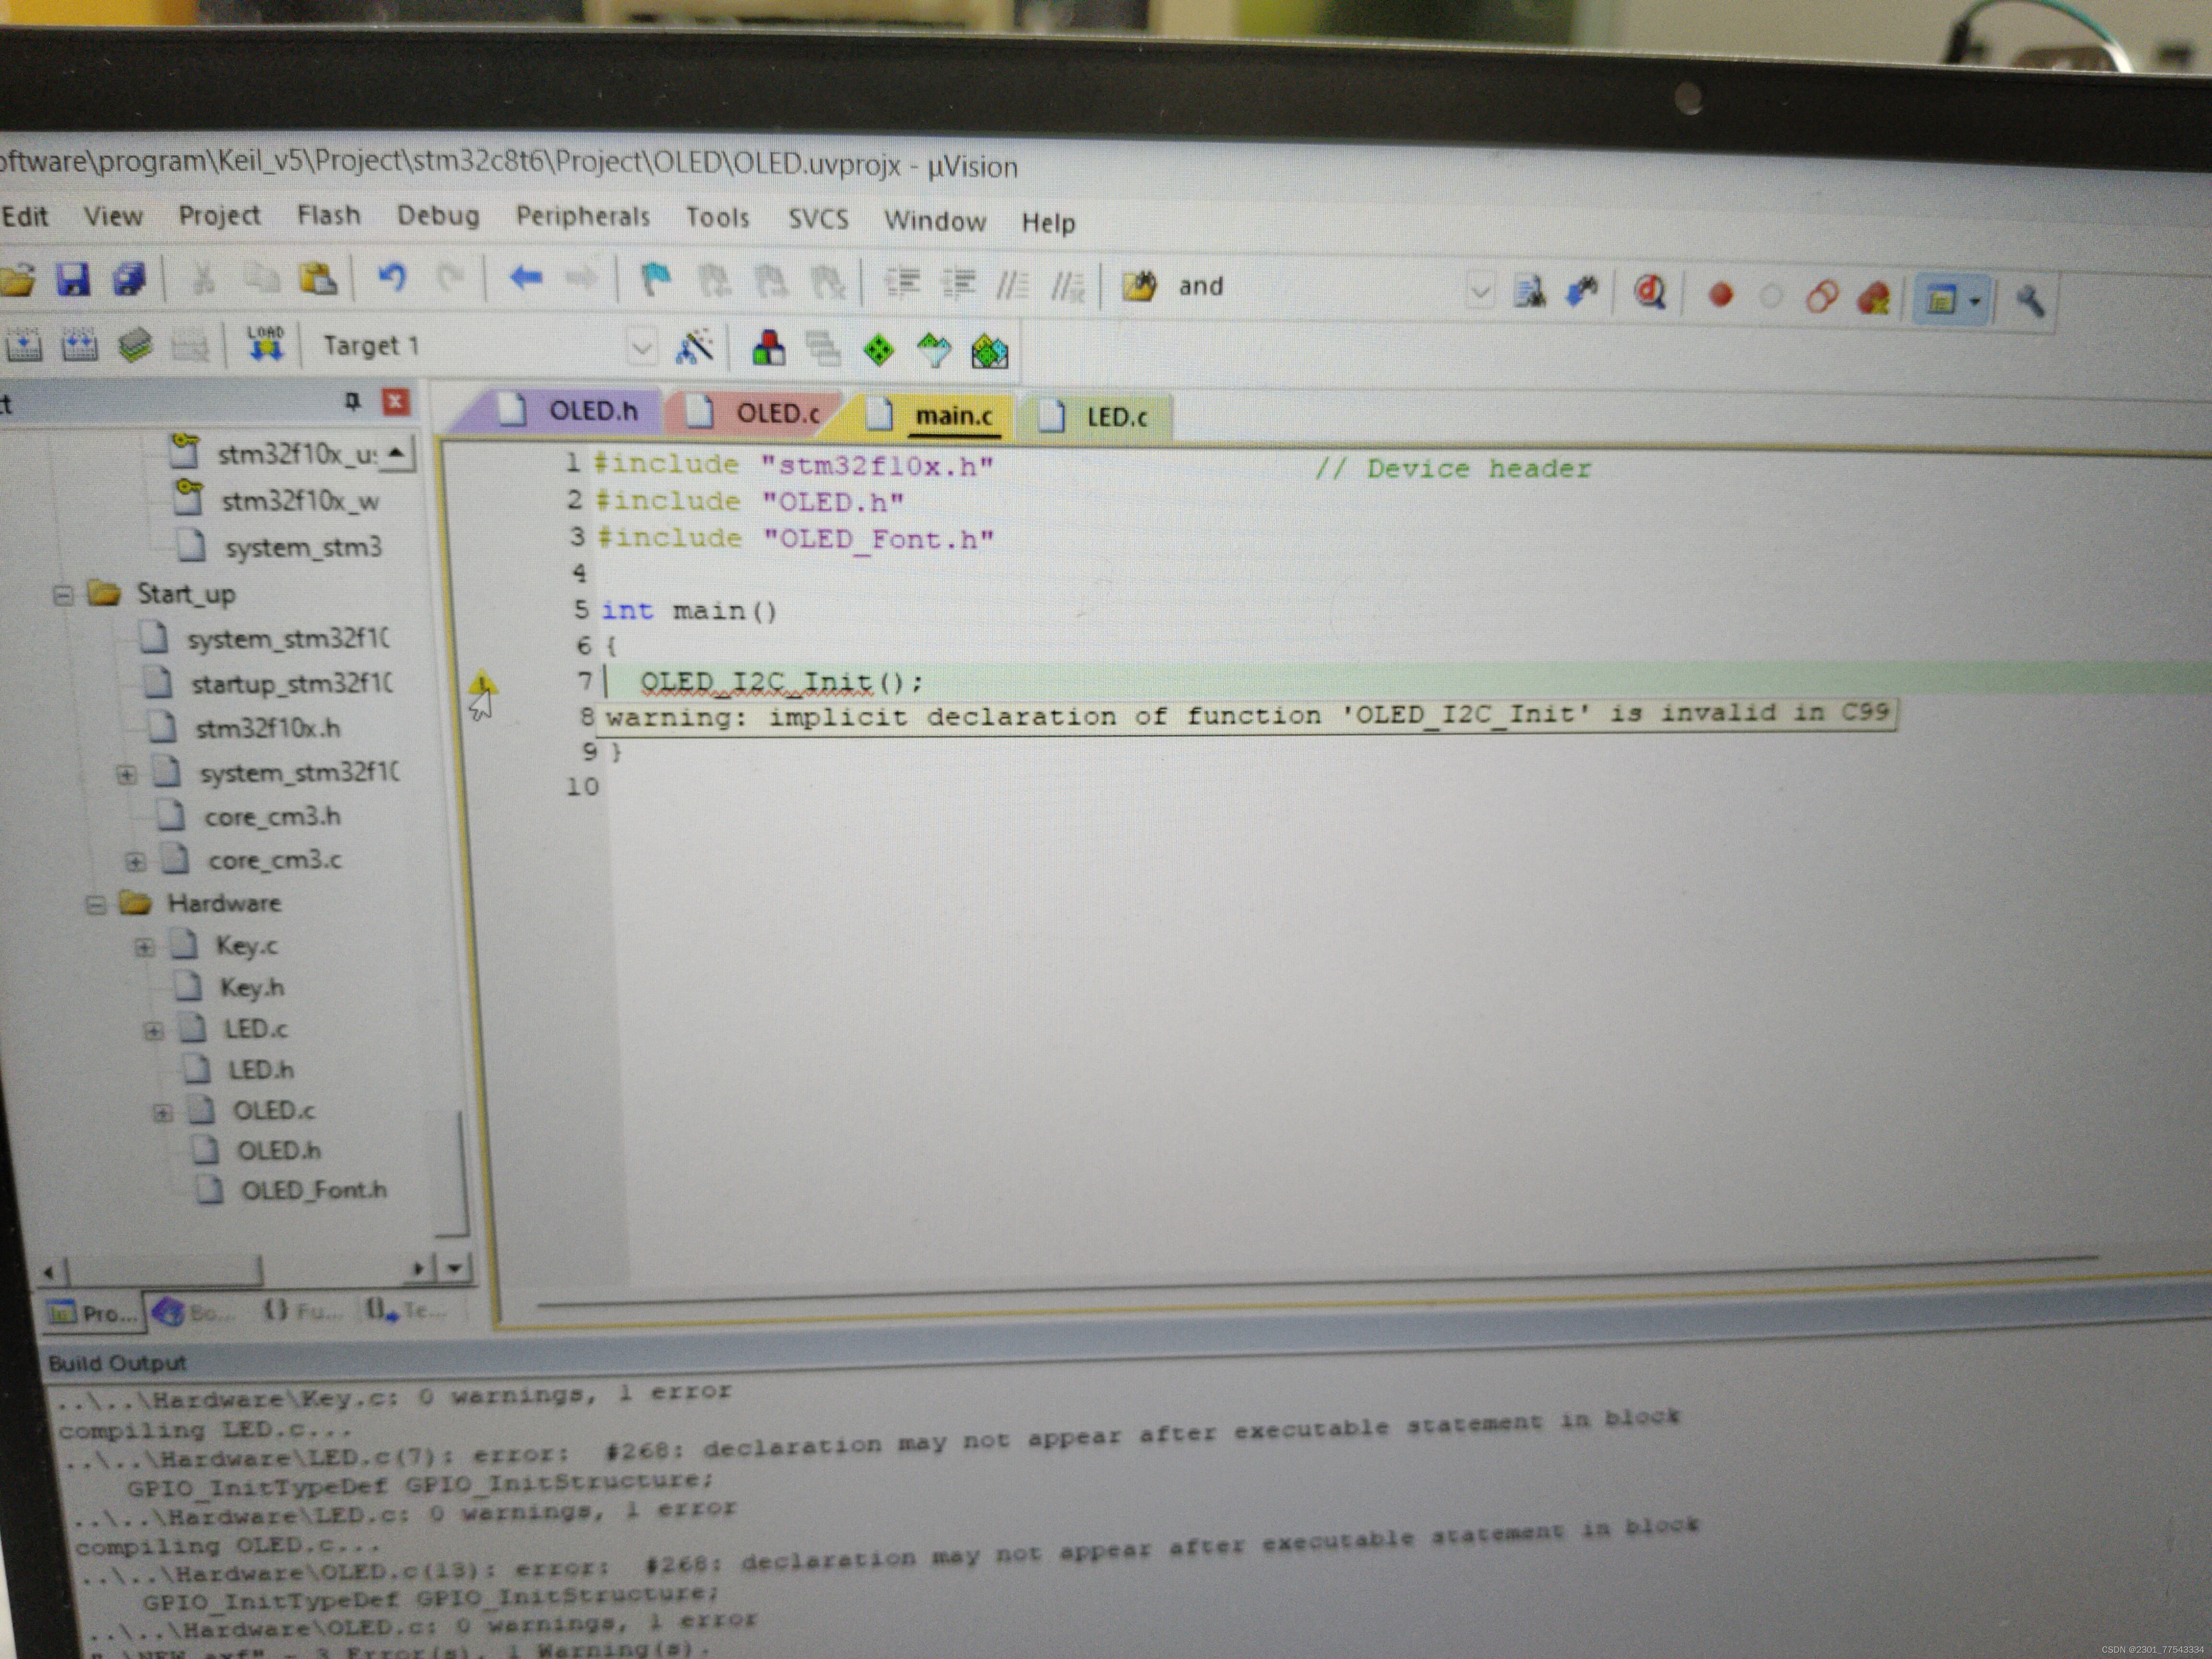Close the Project panel with red X
This screenshot has width=2212, height=1659.
[x=396, y=401]
